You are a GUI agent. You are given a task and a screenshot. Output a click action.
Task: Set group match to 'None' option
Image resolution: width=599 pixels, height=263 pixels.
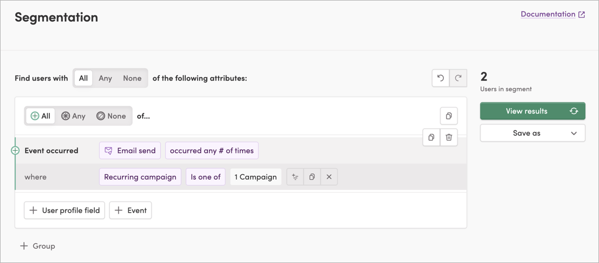(x=111, y=116)
